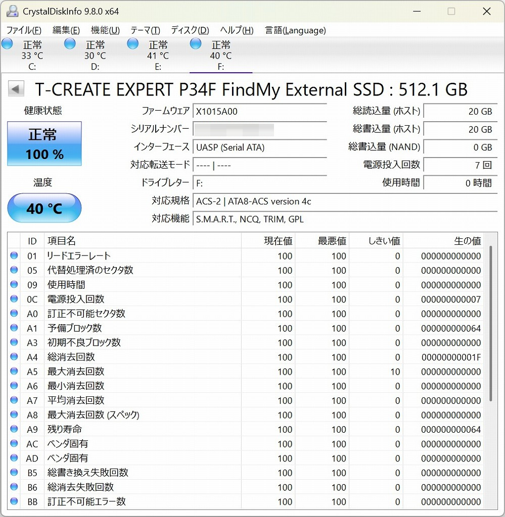This screenshot has width=505, height=517.
Task: Click blue status dot for ID 09 row
Action: [x=14, y=284]
